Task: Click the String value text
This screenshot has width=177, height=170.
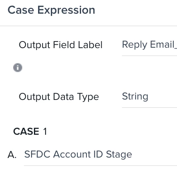Action: coord(135,97)
